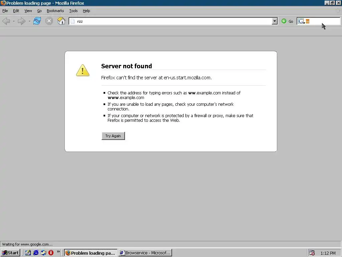Restore down the Firefox window
The height and width of the screenshot is (257, 342).
click(332, 3)
